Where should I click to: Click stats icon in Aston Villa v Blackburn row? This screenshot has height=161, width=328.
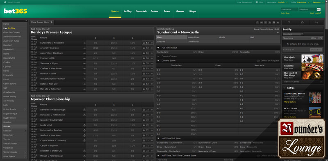[144, 53]
